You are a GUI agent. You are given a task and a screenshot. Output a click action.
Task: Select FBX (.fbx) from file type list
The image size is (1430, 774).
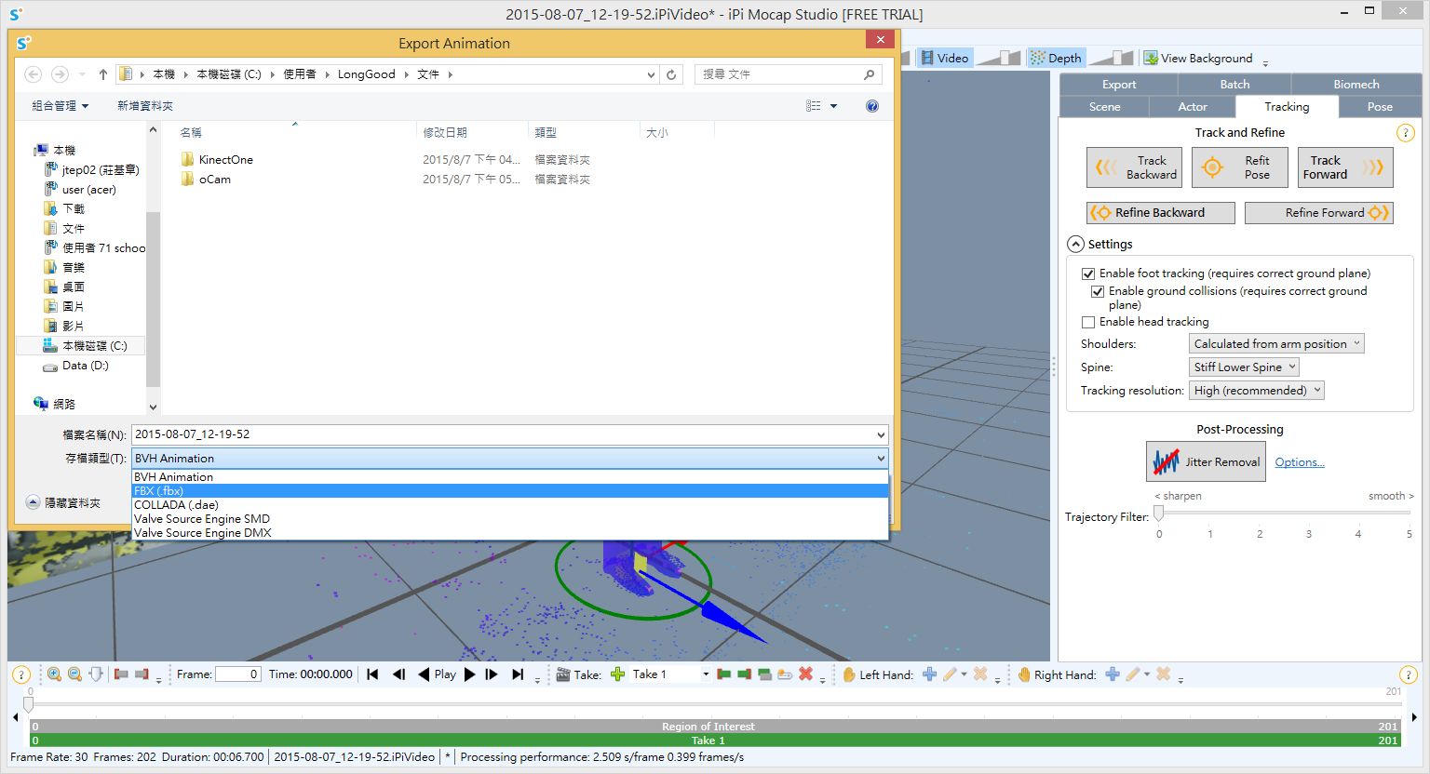159,491
